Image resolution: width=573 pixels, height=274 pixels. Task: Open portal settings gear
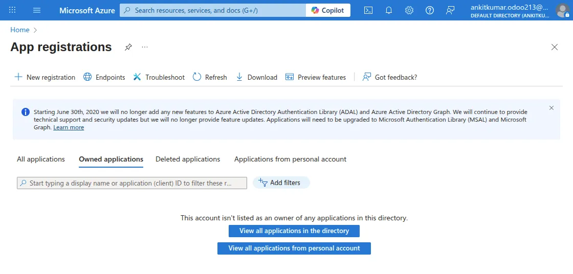(409, 10)
